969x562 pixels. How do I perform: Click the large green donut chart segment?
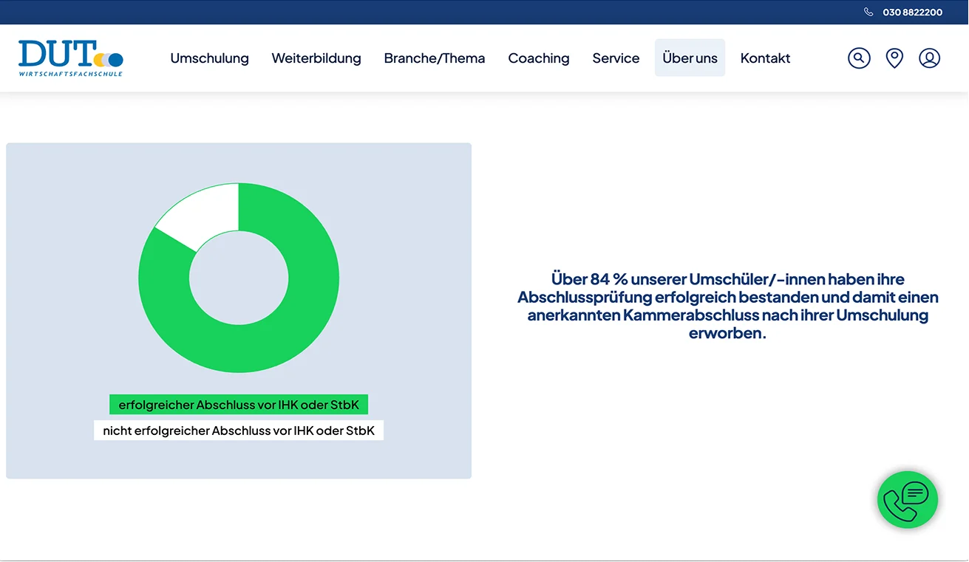coord(296,318)
